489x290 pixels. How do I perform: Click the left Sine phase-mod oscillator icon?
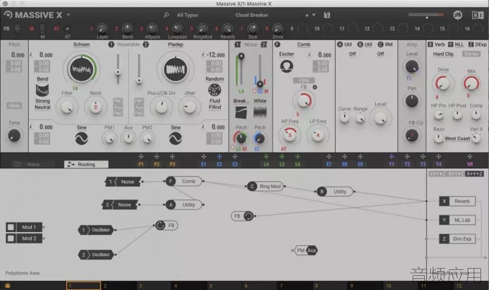[x=81, y=139]
